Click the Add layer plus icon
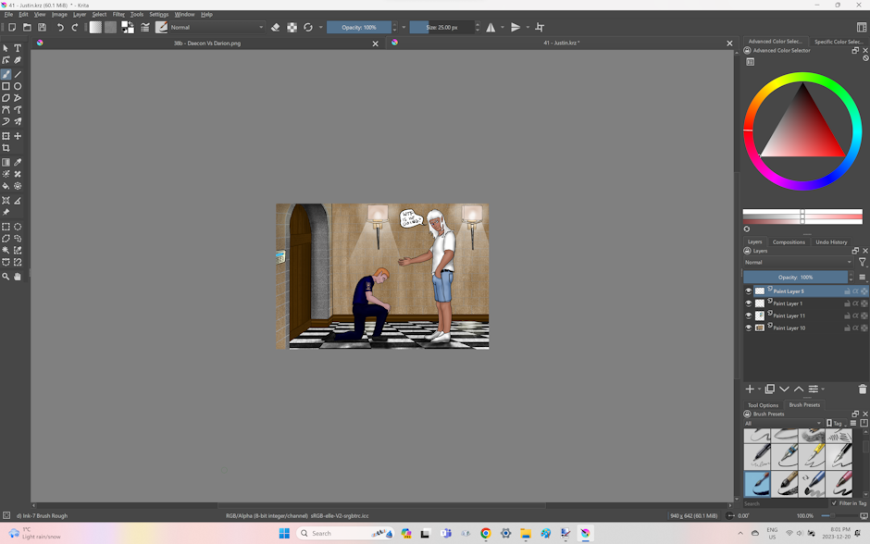Image resolution: width=870 pixels, height=544 pixels. click(x=750, y=389)
